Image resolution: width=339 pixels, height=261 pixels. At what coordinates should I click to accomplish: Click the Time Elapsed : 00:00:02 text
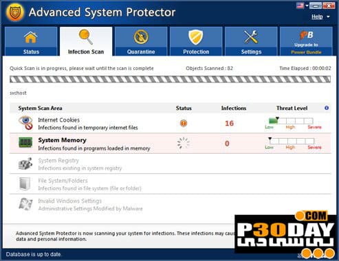305,68
